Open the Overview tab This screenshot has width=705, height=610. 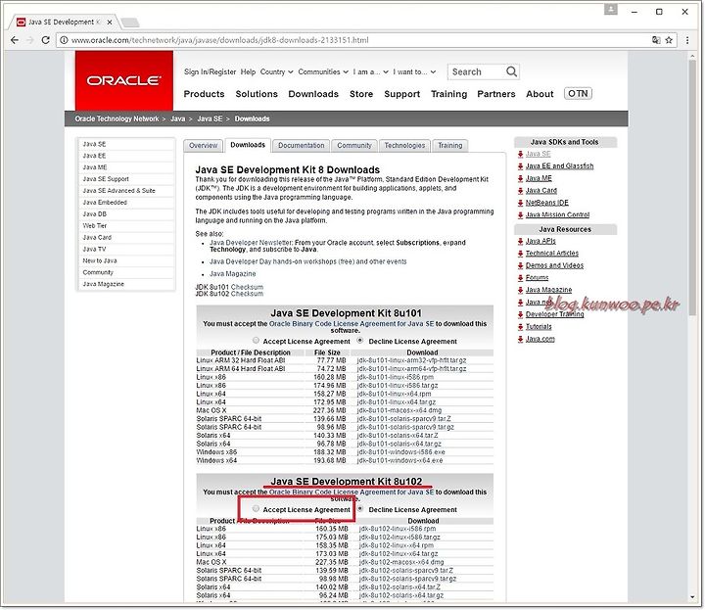pos(204,146)
